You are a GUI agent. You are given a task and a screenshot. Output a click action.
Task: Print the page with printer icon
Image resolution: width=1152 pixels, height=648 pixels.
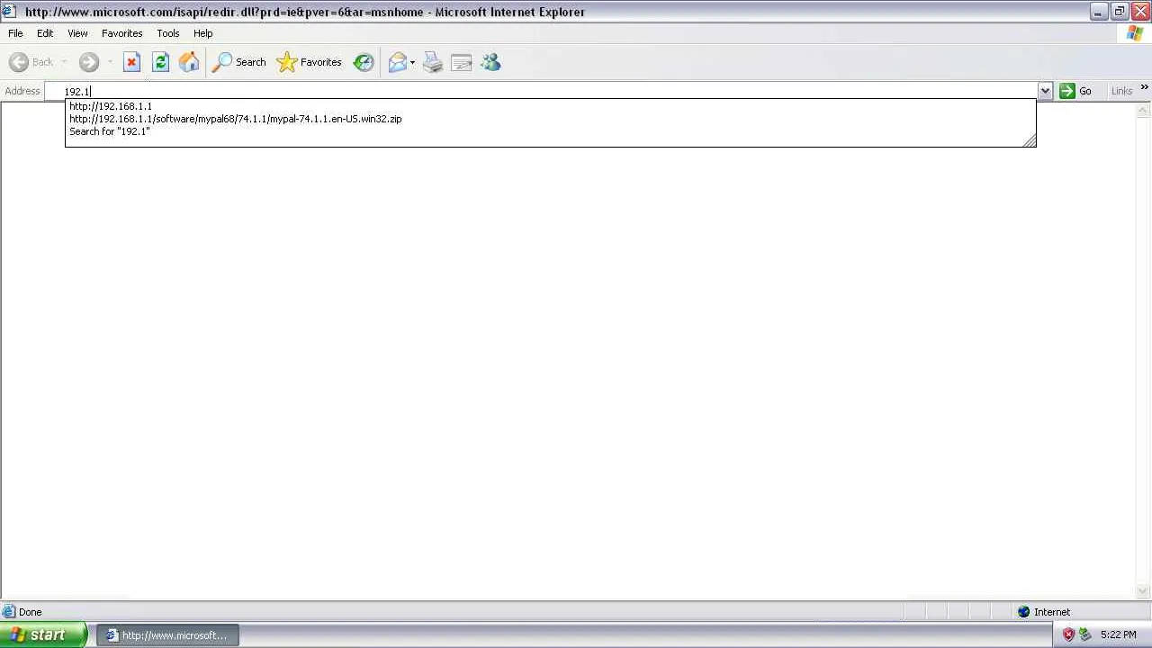[x=433, y=62]
